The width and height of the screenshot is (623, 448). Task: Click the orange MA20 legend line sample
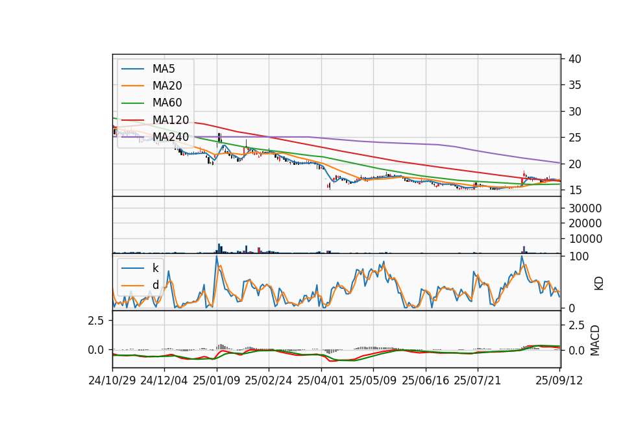(132, 86)
